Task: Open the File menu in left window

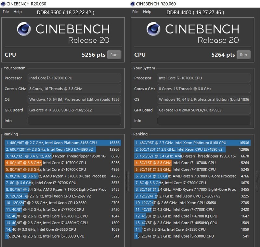Action: [6, 12]
